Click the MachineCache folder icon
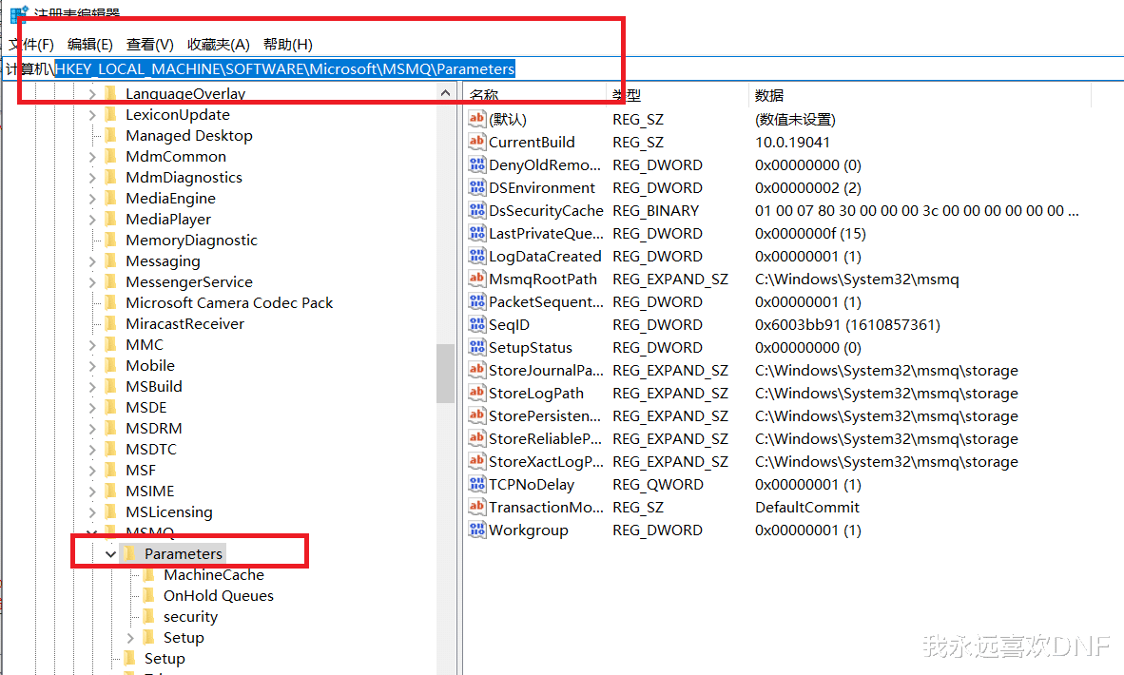The height and width of the screenshot is (675, 1124). pyautogui.click(x=148, y=574)
